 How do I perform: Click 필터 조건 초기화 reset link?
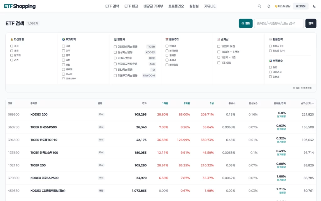click(303, 88)
